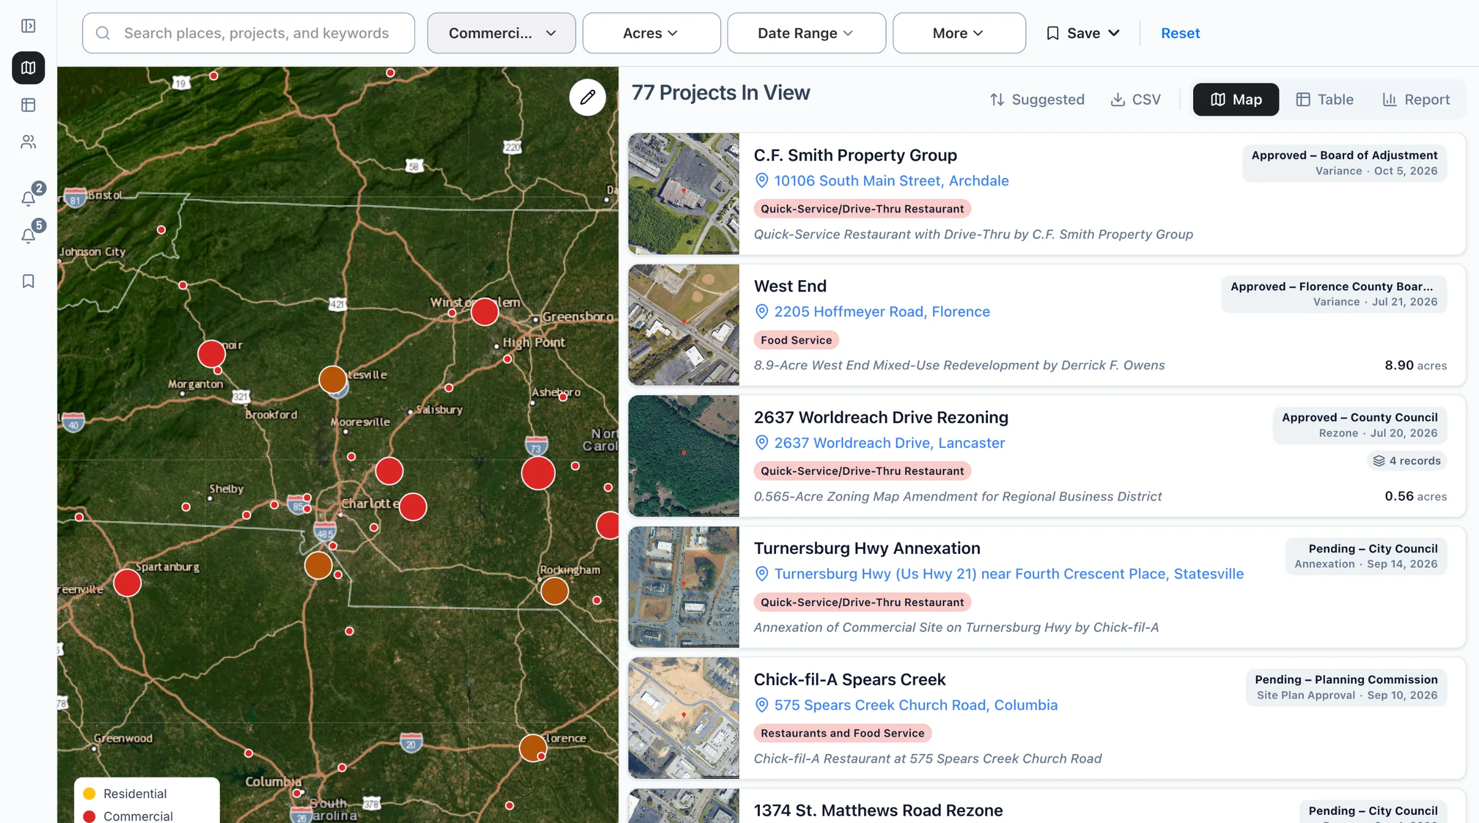The width and height of the screenshot is (1479, 823).
Task: Click Commercial red legend swatch
Action: point(89,816)
